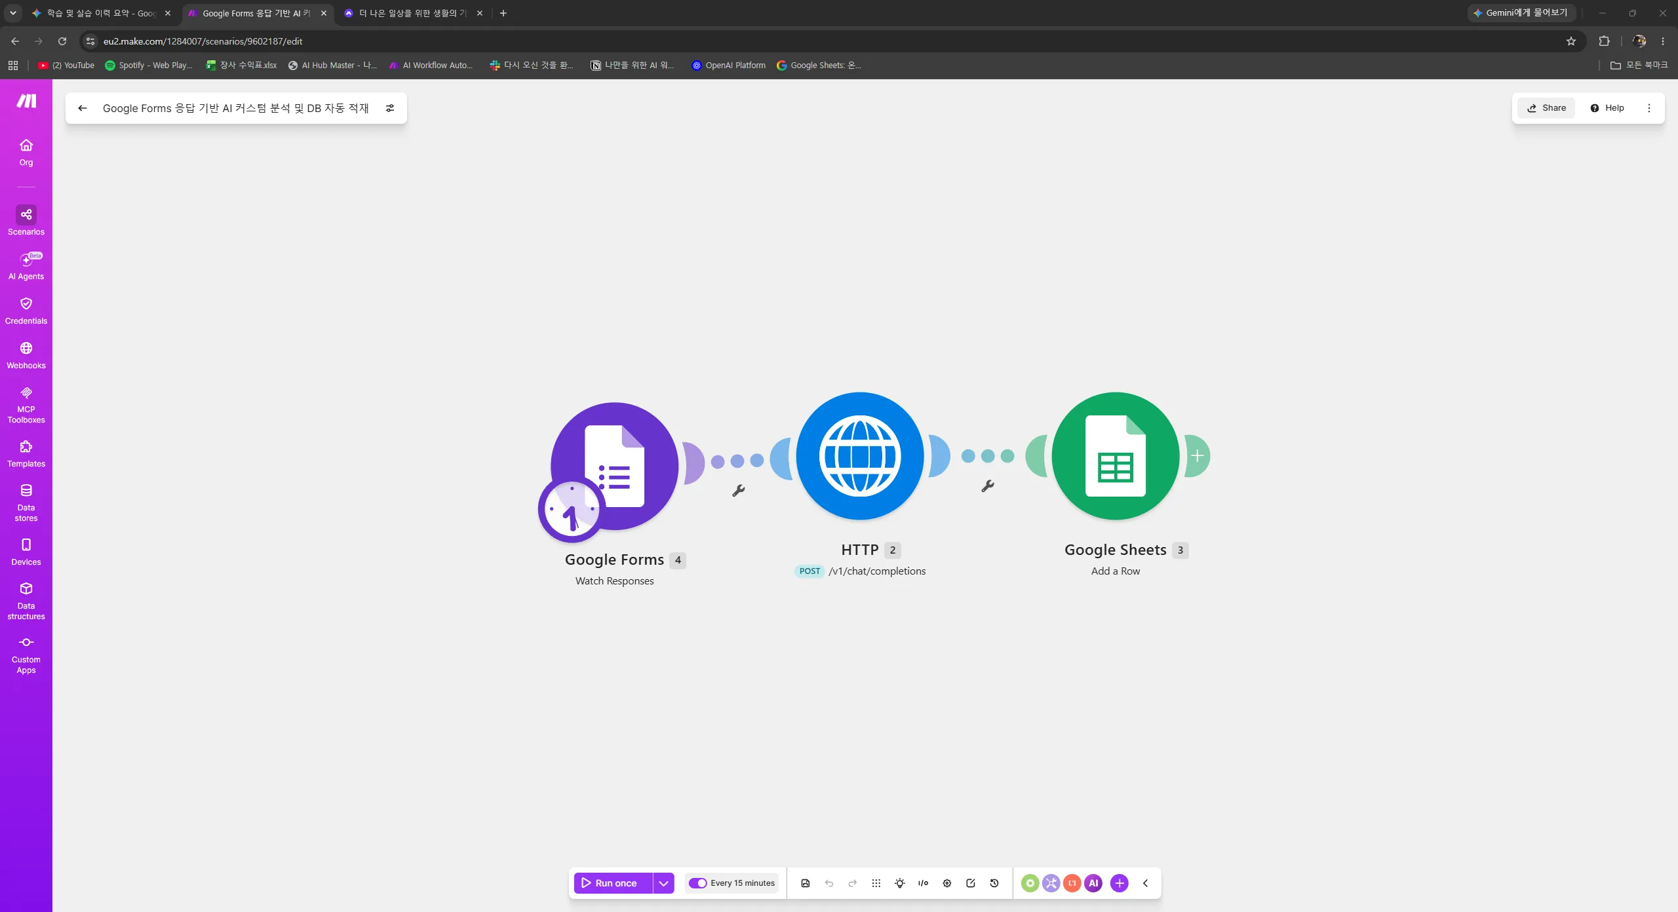The image size is (1678, 912).
Task: Open the notes icon in toolbar
Action: pos(971,883)
